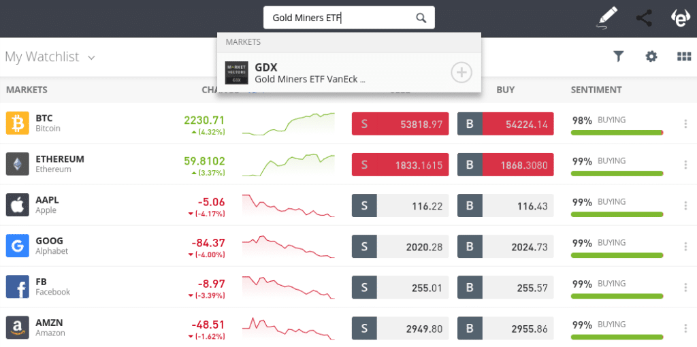Image resolution: width=697 pixels, height=347 pixels.
Task: Click the Facebook logo icon
Action: pos(17,286)
